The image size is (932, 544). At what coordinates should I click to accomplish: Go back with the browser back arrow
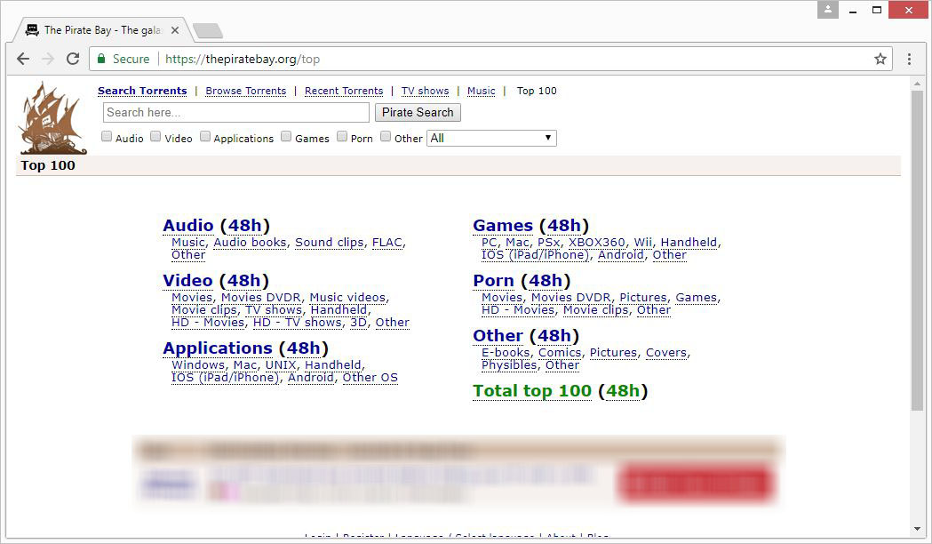coord(23,59)
